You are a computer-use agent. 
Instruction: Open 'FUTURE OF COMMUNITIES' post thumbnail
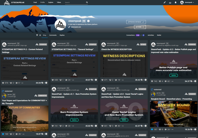click(25, 119)
